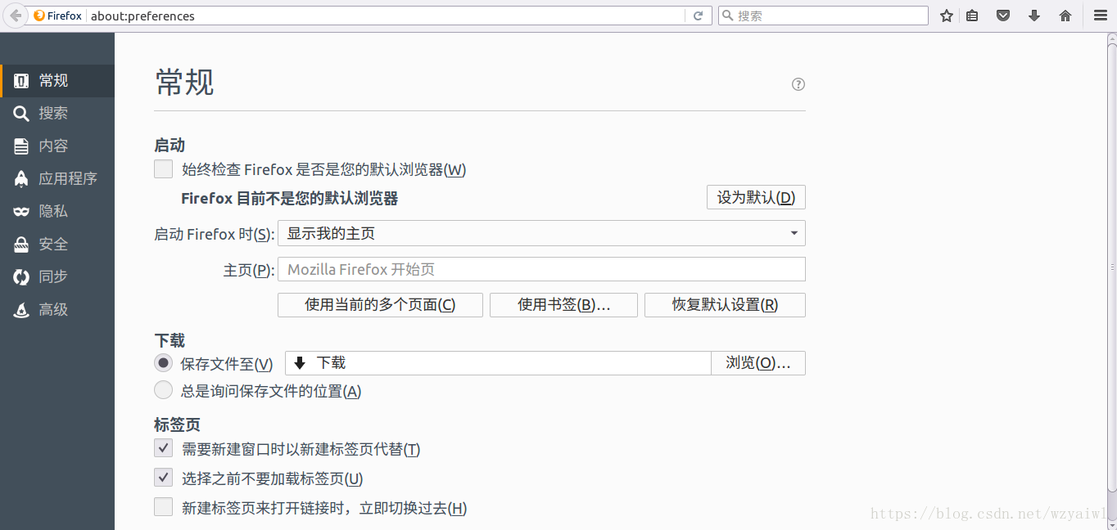
Task: Click 浏览 button for download folder
Action: 758,363
